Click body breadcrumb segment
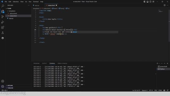This screenshot has width=170, height=96. coord(61,8)
